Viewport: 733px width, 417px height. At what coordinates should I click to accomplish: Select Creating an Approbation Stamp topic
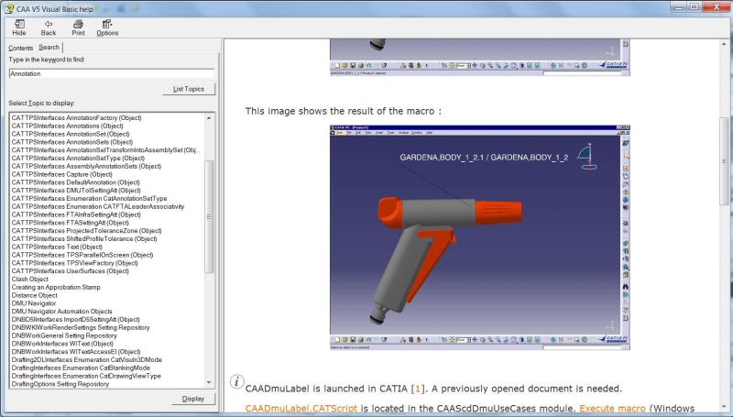tap(56, 287)
